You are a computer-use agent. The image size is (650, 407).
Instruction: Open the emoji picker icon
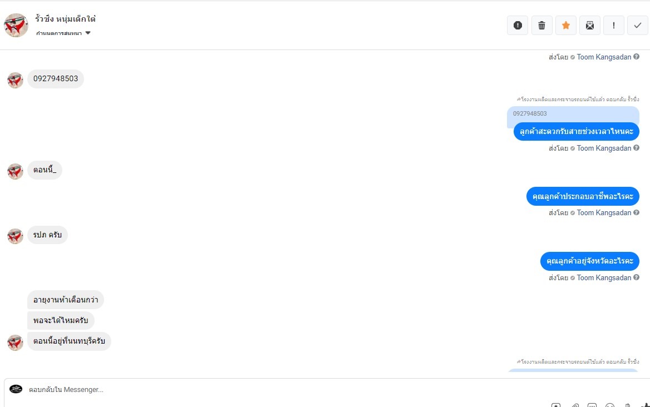[x=610, y=405]
